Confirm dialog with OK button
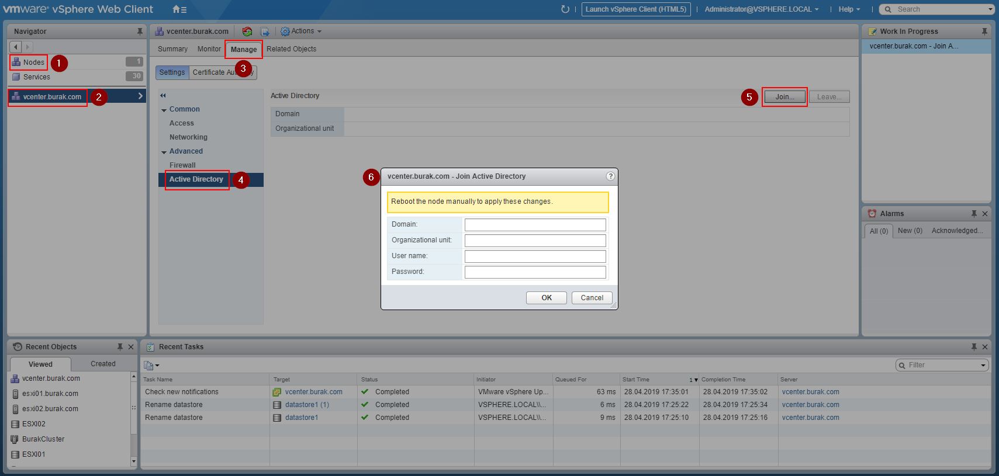999x476 pixels. 547,298
